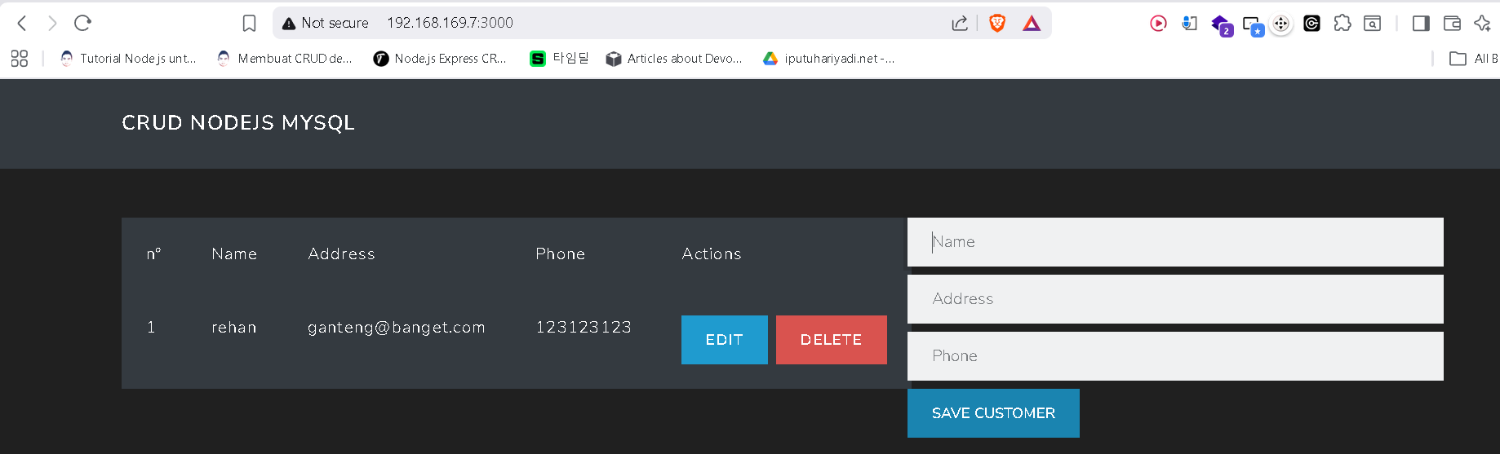This screenshot has height=454, width=1500.
Task: Go back to the previous page
Action: tap(22, 24)
